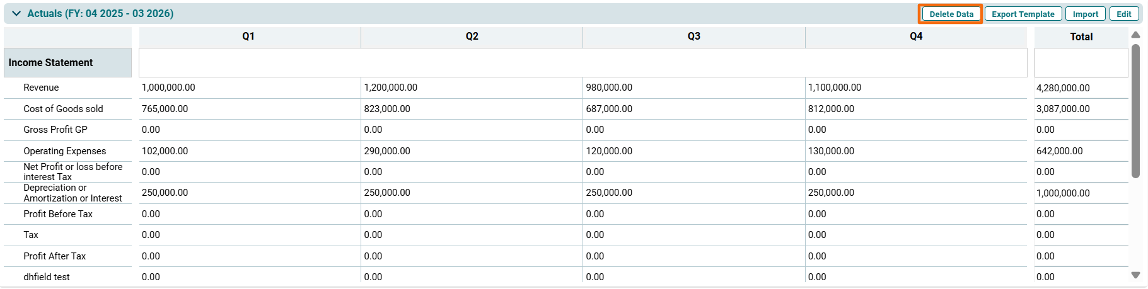
Task: Click the Total column header
Action: (1081, 37)
